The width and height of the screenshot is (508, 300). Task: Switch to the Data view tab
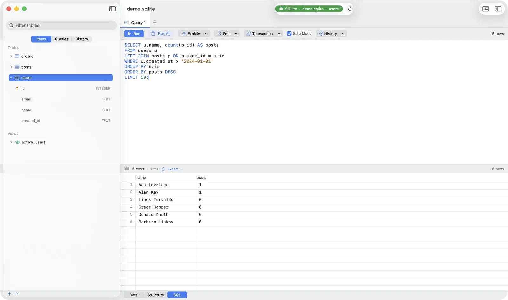click(134, 295)
